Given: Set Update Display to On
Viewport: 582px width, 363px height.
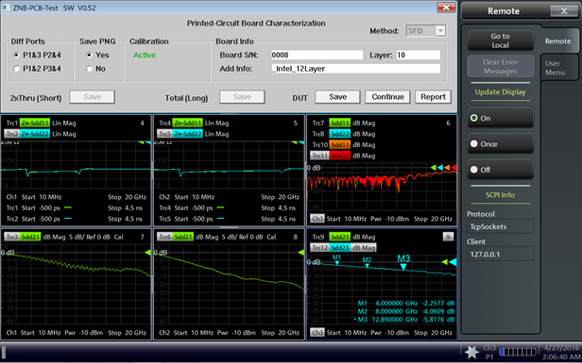Looking at the screenshot, I should point(500,118).
